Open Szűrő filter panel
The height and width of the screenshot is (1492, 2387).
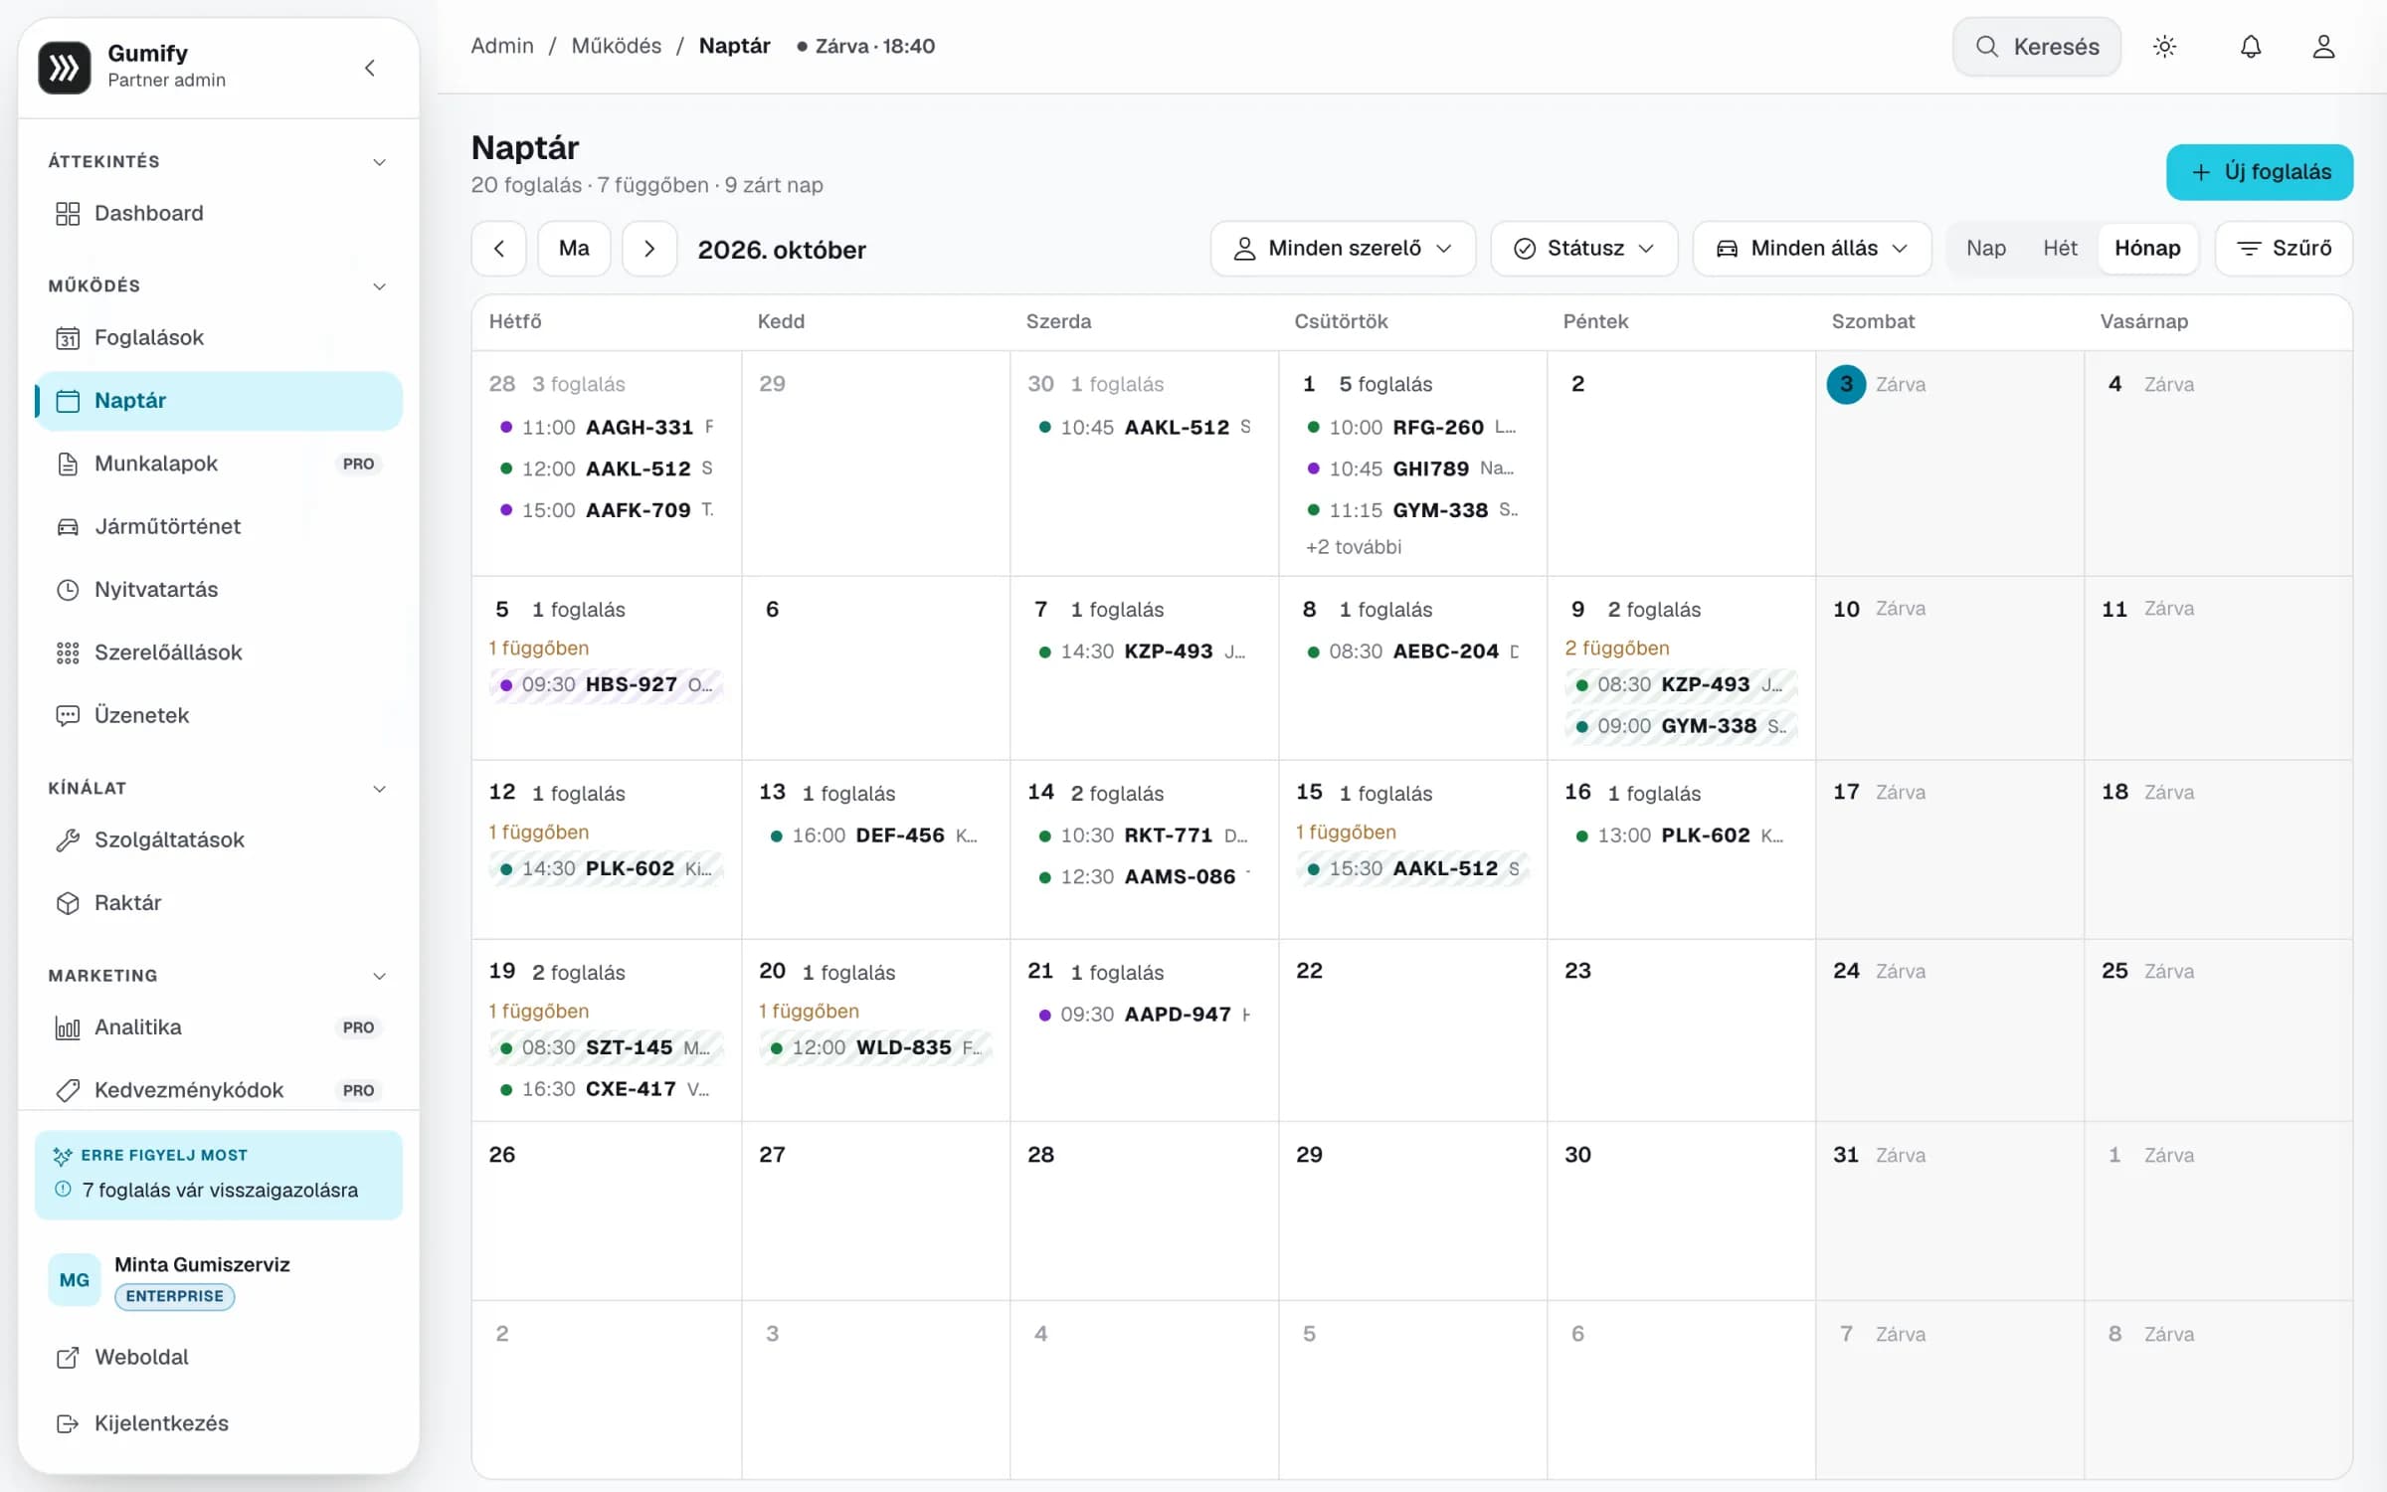[2284, 249]
